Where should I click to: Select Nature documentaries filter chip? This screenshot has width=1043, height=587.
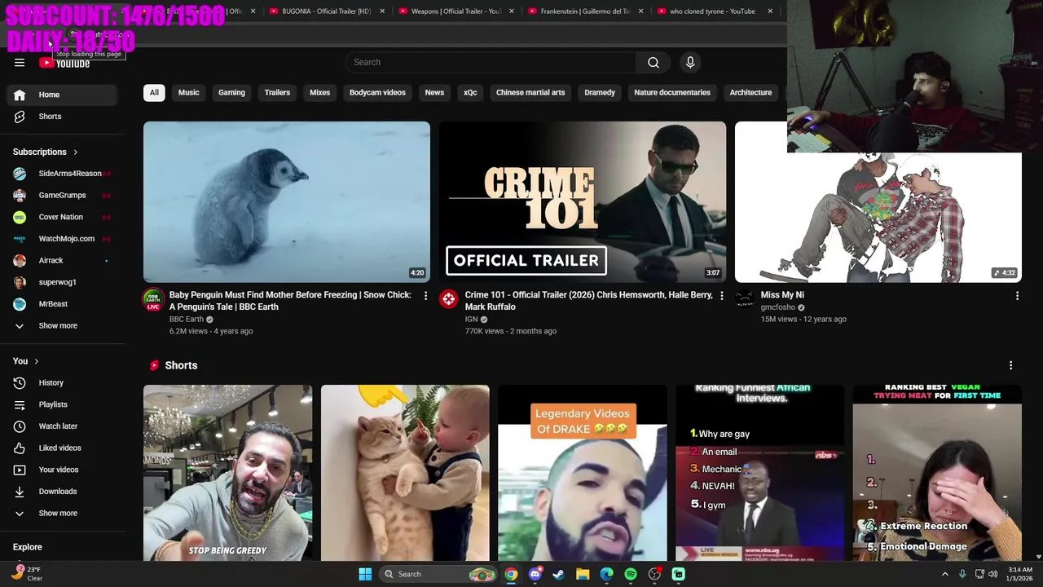pyautogui.click(x=672, y=92)
